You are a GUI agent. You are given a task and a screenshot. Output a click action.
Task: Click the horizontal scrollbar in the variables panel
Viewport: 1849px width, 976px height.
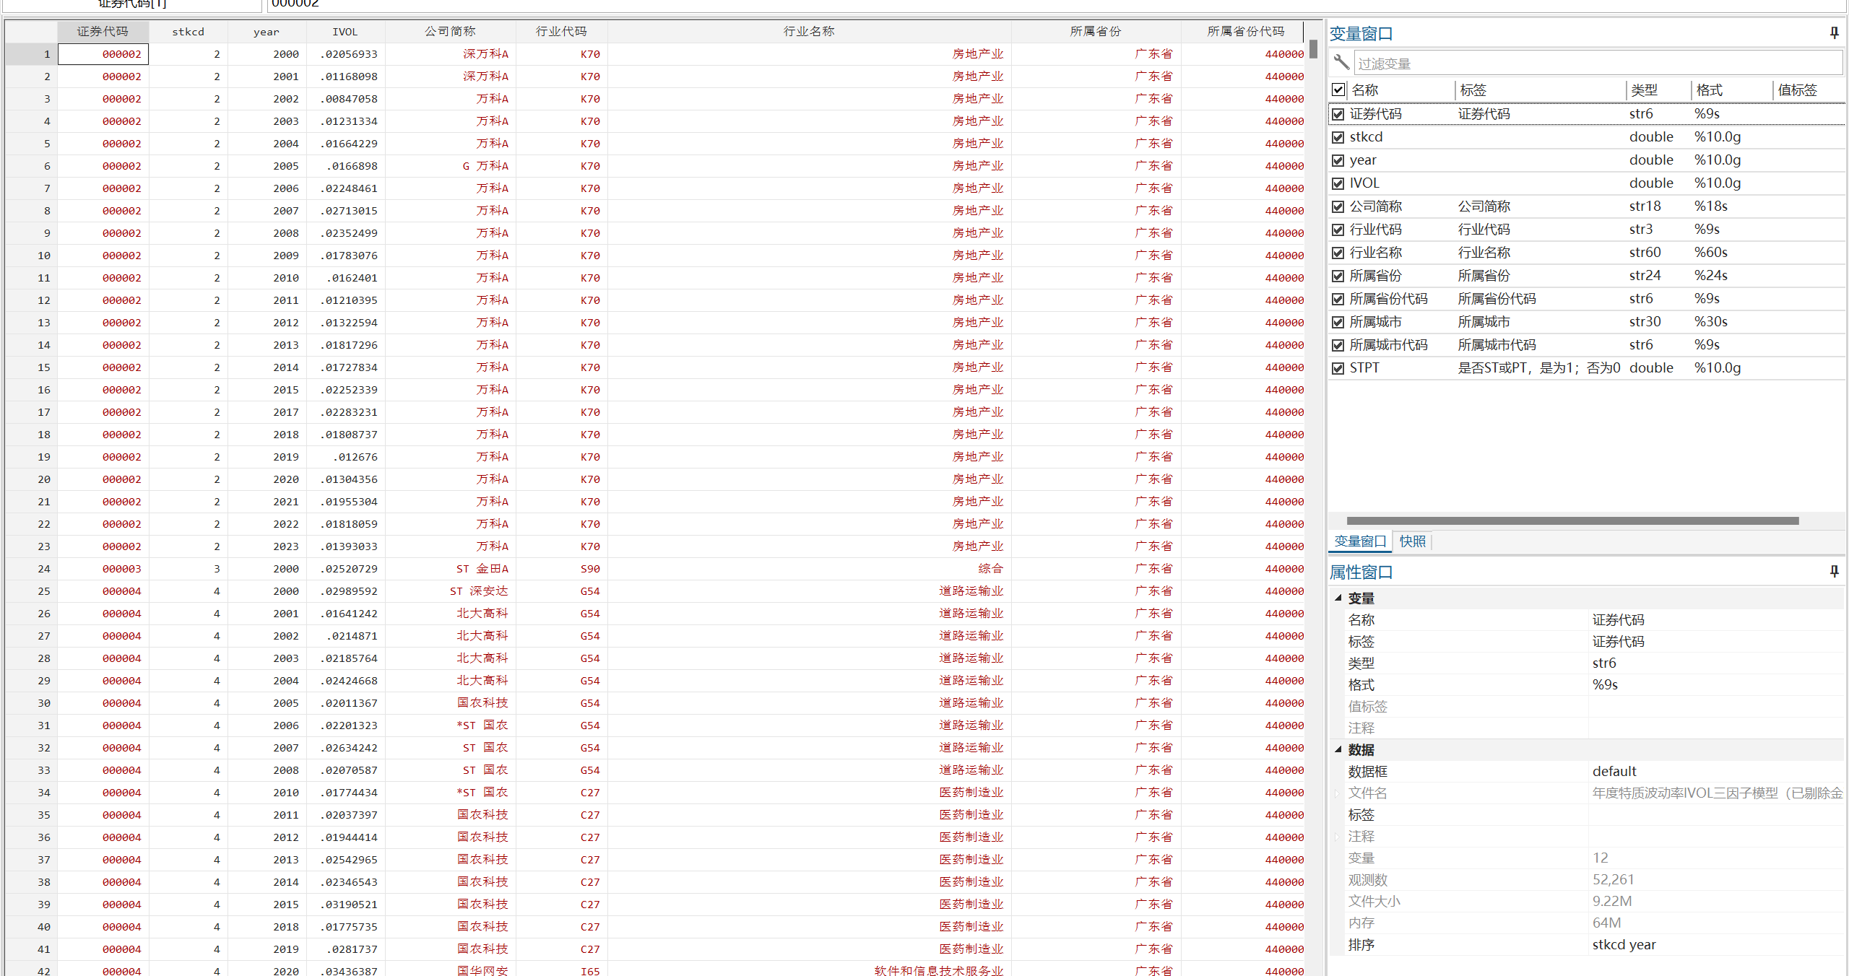pyautogui.click(x=1572, y=520)
